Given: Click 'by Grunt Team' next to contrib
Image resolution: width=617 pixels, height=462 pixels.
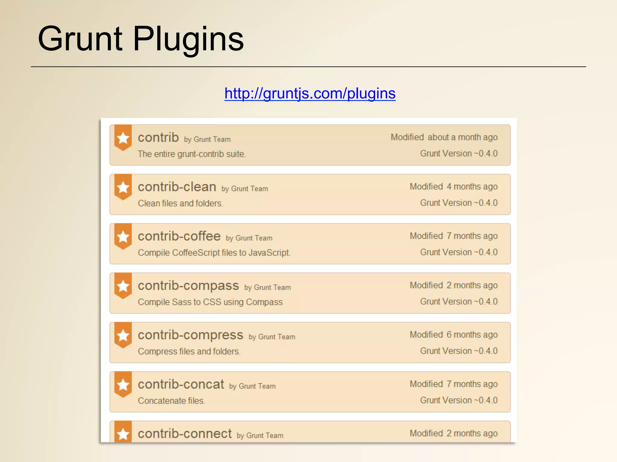Looking at the screenshot, I should (207, 140).
